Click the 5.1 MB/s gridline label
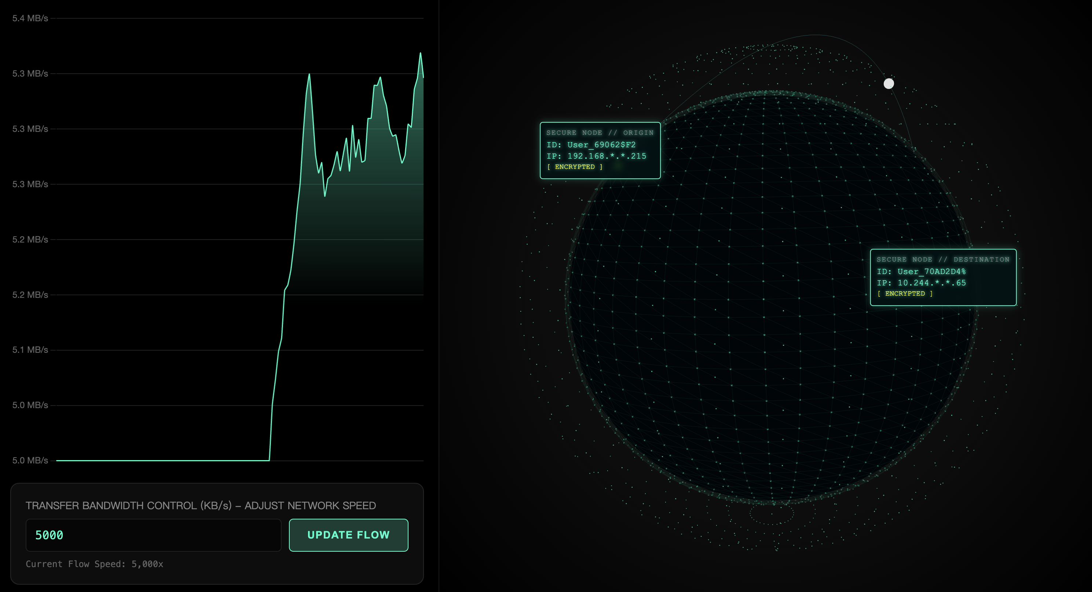Image resolution: width=1092 pixels, height=592 pixels. tap(30, 350)
